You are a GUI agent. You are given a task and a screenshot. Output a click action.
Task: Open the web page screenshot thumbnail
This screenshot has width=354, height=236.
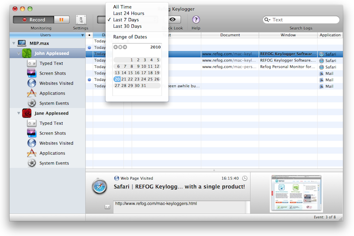(296, 194)
